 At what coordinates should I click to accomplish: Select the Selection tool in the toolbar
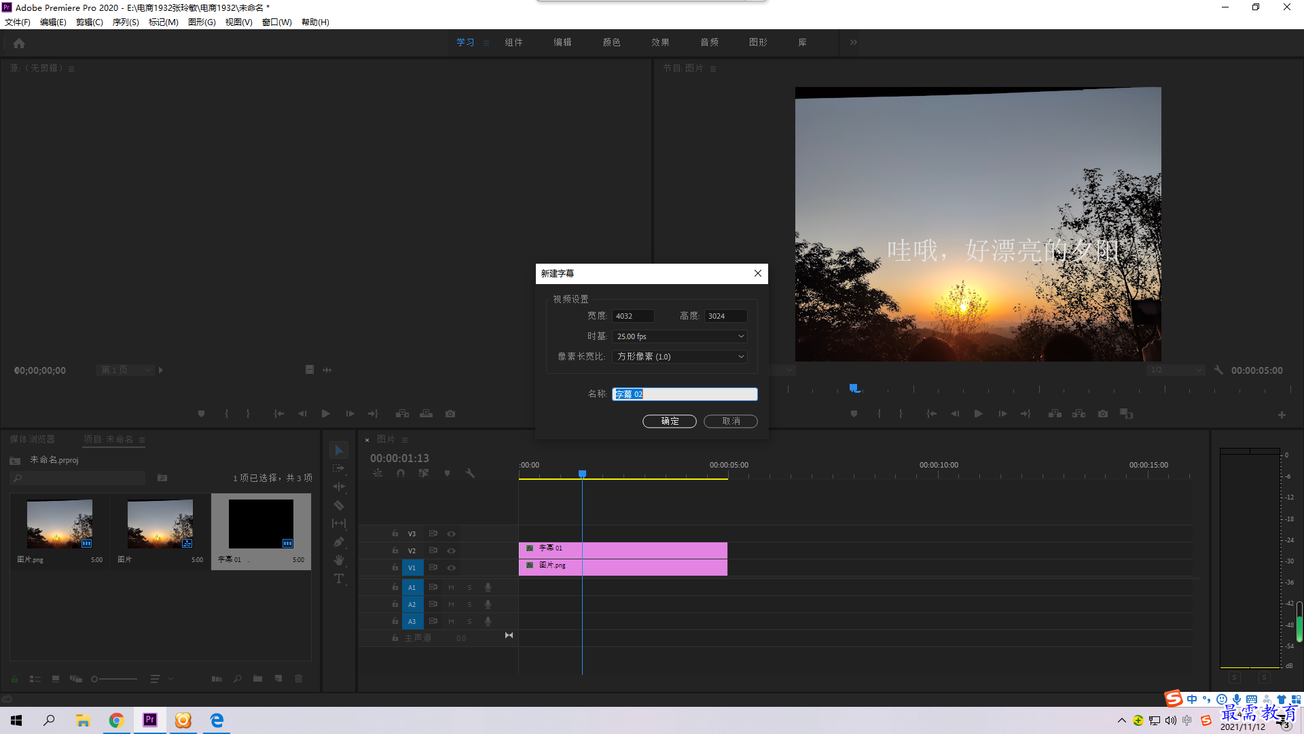pyautogui.click(x=339, y=451)
